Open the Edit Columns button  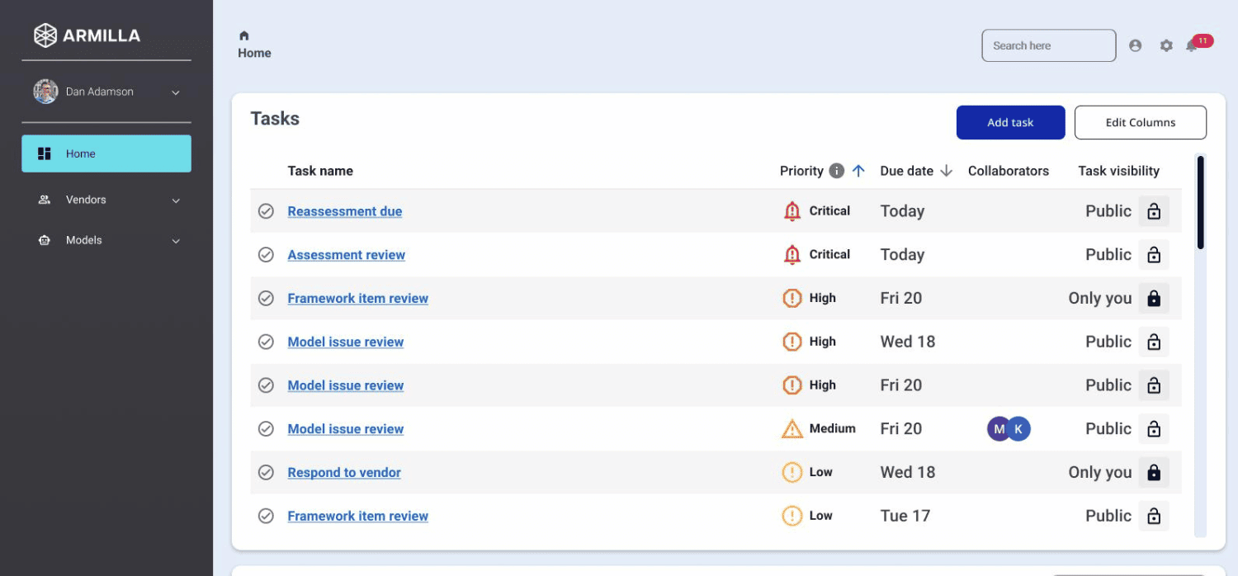coord(1140,122)
